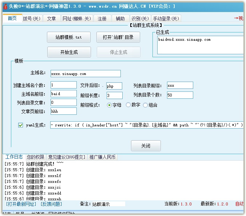Click log entry 创建目录: xxxefo
This screenshot has height=216, width=246.
click(x=33, y=181)
